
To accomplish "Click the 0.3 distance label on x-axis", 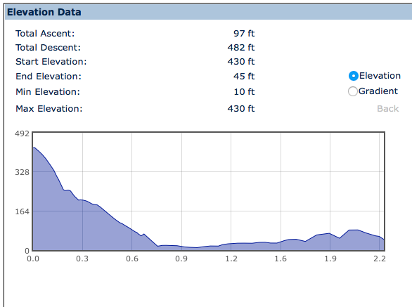I will [x=82, y=259].
